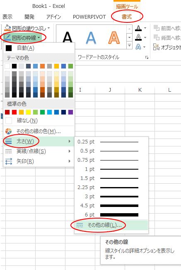
Task: Open the WordArt styles dialog launcher
Action: (x=147, y=58)
